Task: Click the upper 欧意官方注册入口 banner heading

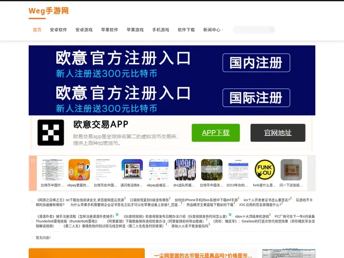Action: [123, 58]
